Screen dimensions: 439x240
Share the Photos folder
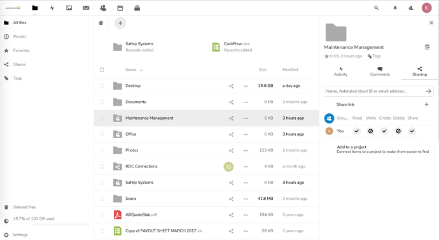pyautogui.click(x=231, y=151)
